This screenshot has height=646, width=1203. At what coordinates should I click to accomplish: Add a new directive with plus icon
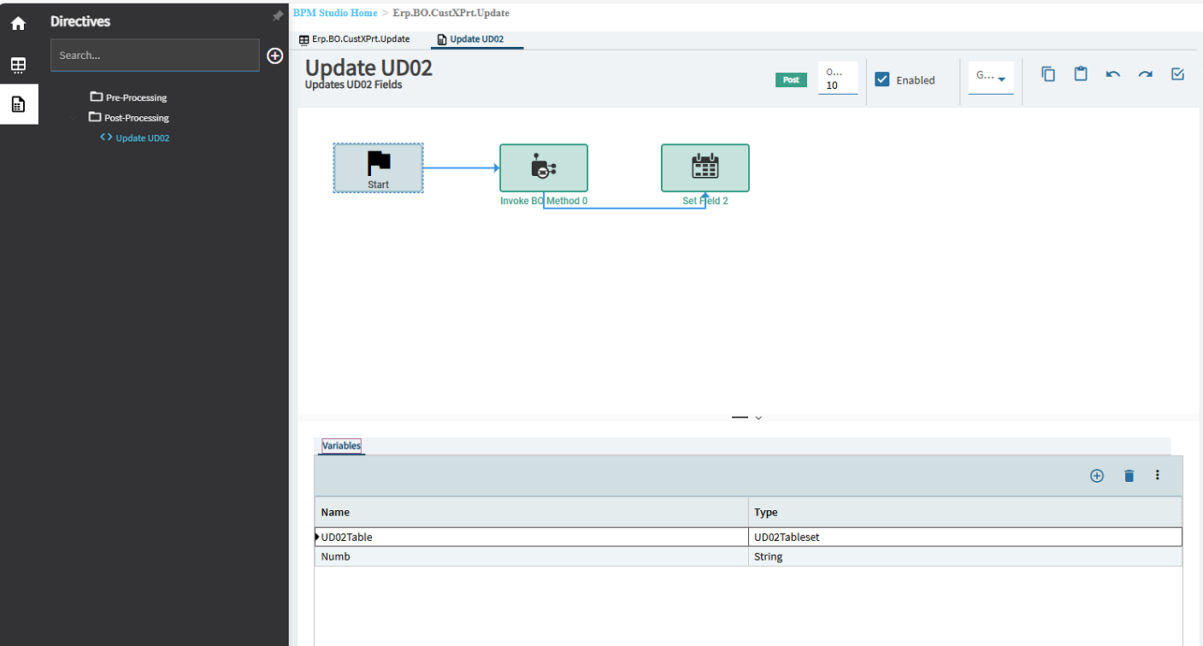[x=275, y=56]
